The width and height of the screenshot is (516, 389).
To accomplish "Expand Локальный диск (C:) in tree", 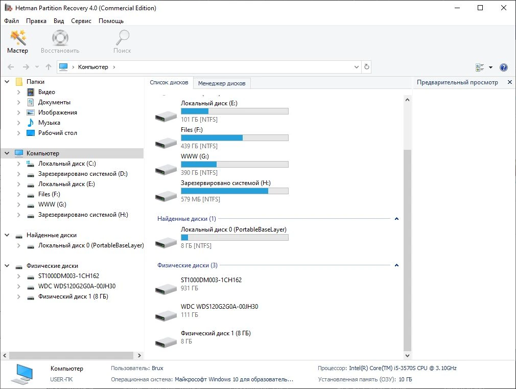I will pos(19,164).
